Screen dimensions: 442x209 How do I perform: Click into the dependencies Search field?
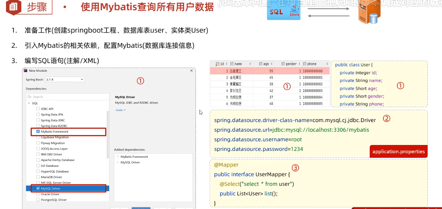[67, 97]
